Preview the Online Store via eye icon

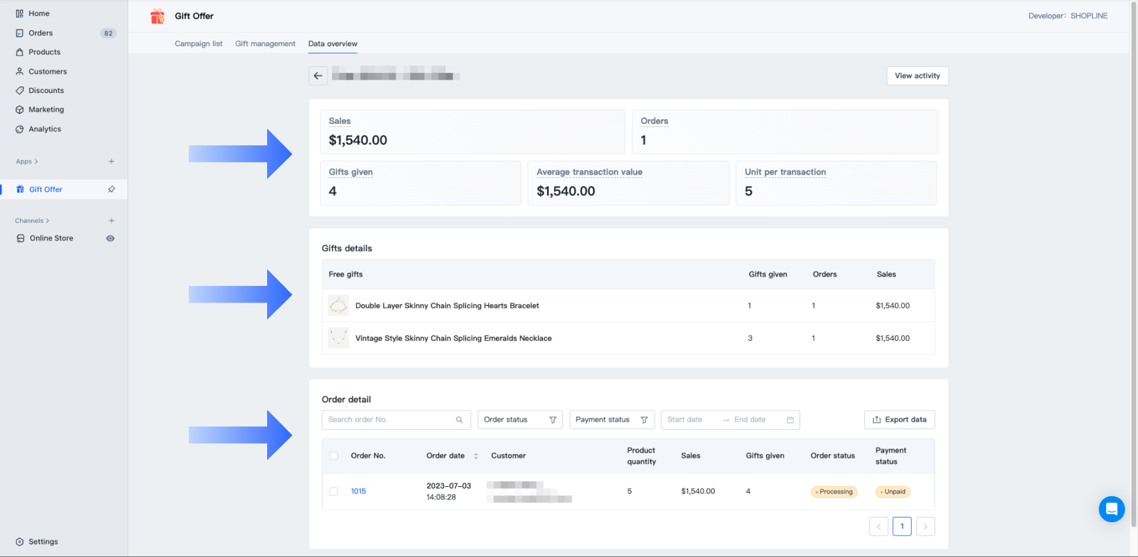click(110, 238)
